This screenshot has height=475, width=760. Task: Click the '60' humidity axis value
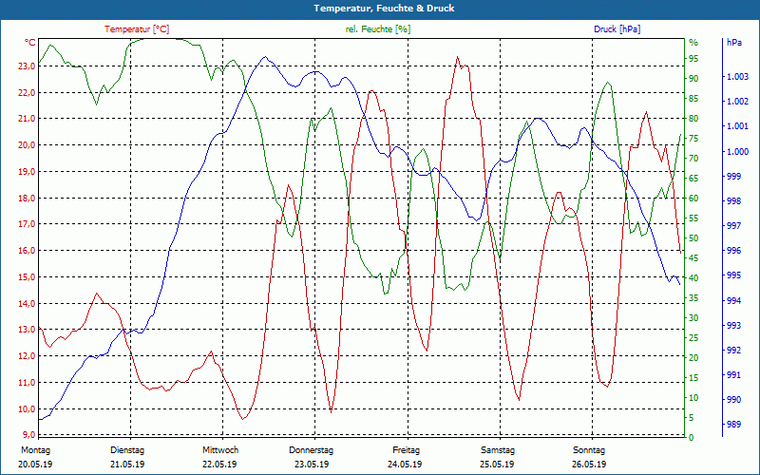pos(693,199)
